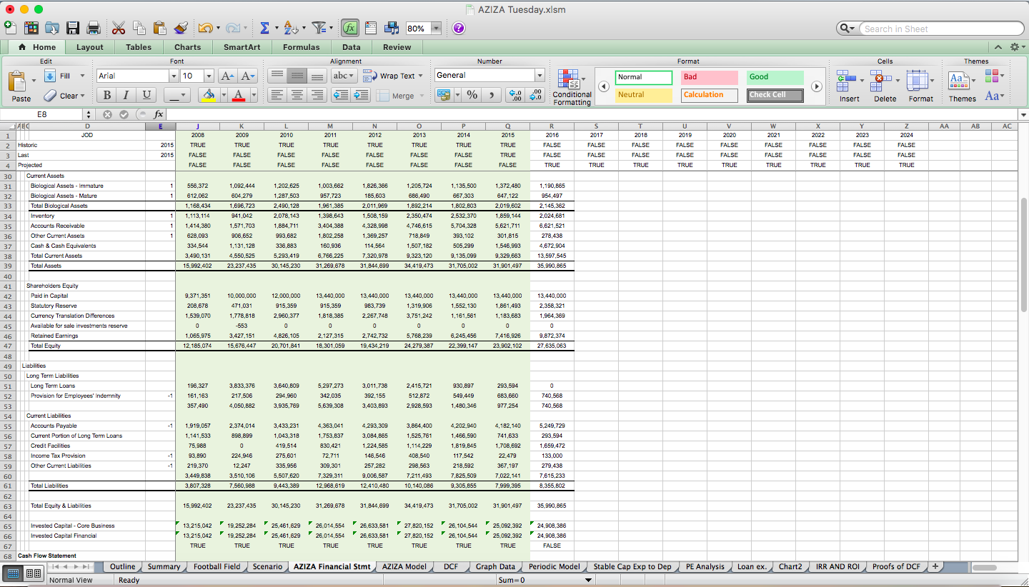Toggle bold formatting
Screen dimensions: 1029x587
click(106, 95)
